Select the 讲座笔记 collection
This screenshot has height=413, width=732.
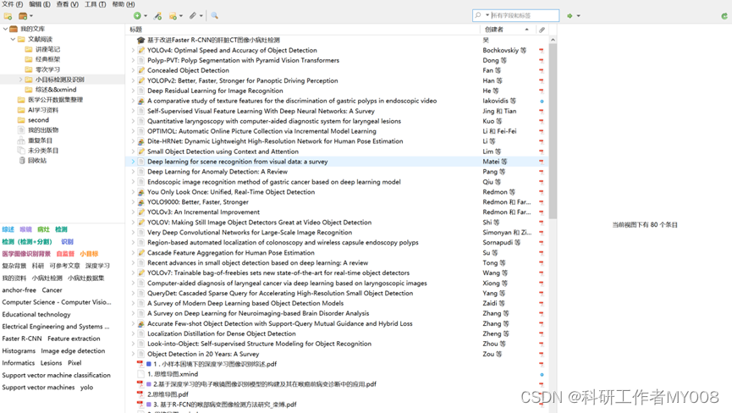pos(47,49)
